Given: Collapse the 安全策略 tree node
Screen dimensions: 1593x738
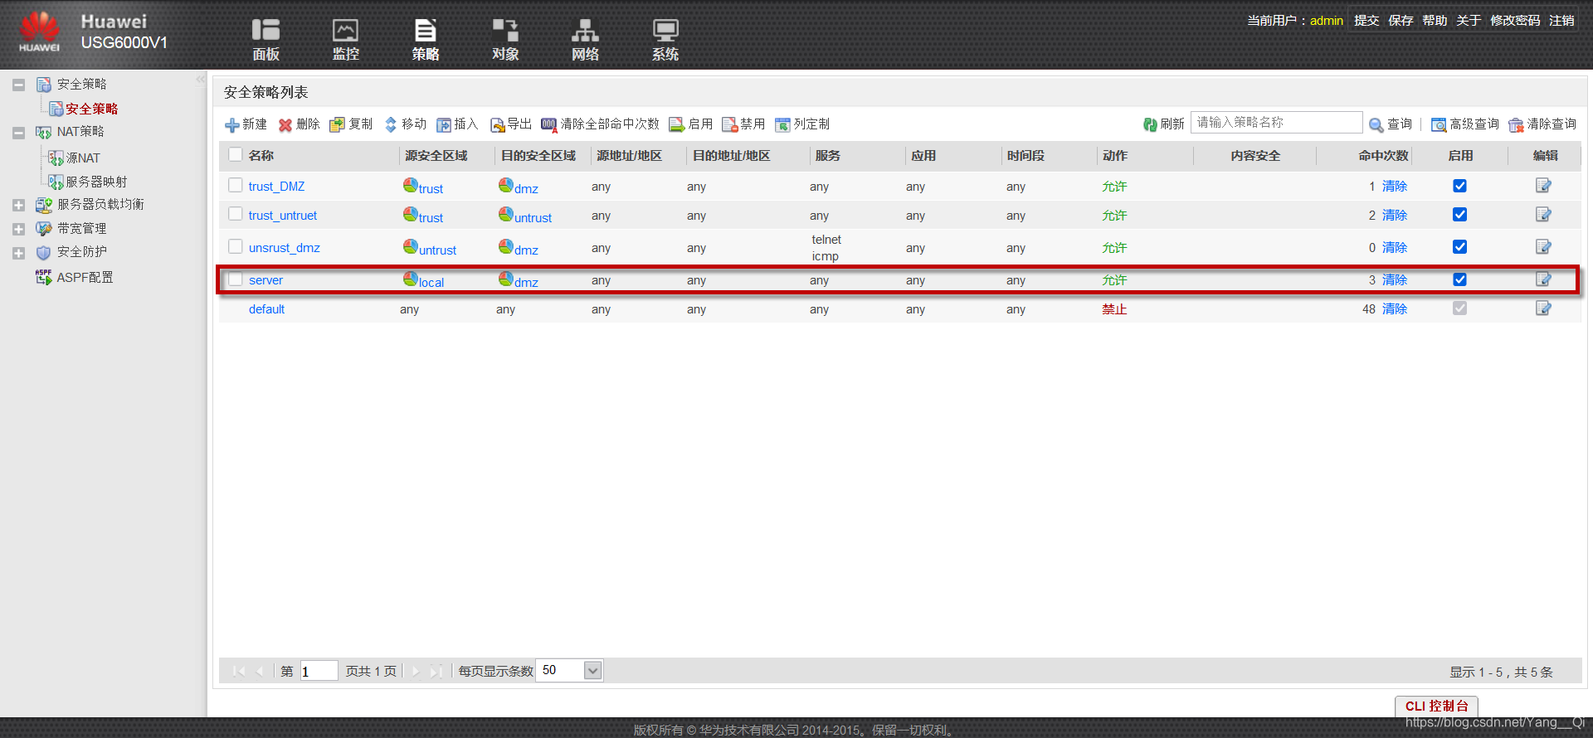Looking at the screenshot, I should click(18, 85).
